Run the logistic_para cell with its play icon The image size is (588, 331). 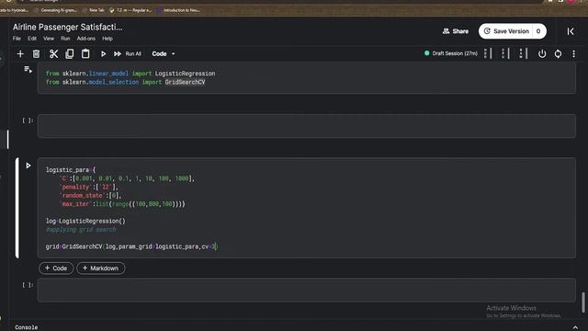tap(28, 165)
